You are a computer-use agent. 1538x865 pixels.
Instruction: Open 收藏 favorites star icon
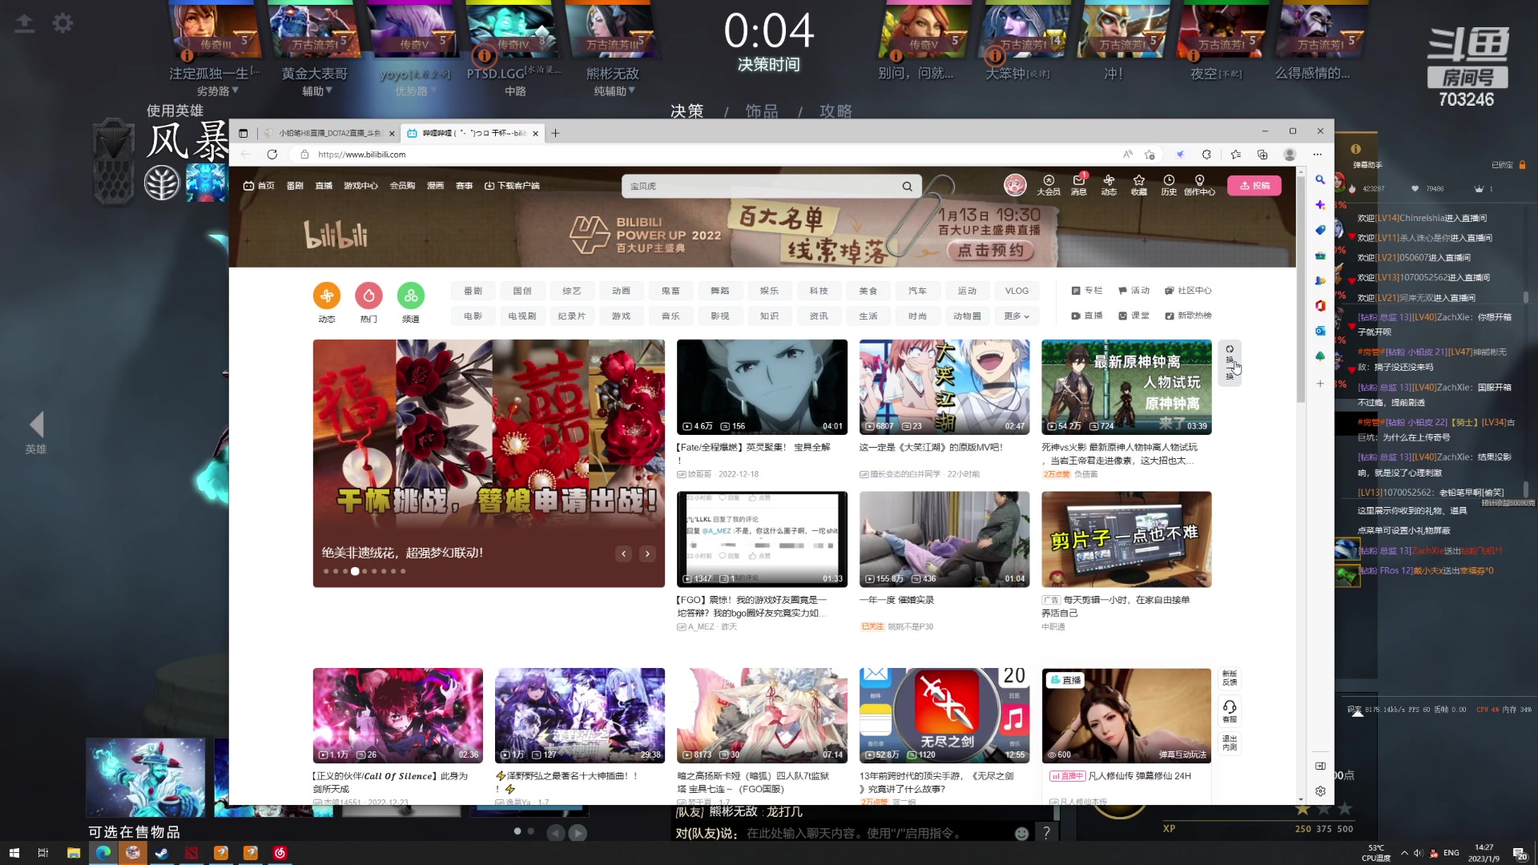click(1139, 185)
